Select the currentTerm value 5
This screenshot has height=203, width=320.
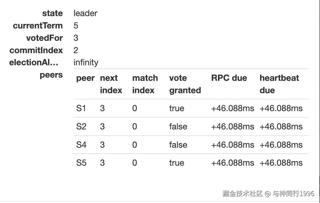coord(76,26)
